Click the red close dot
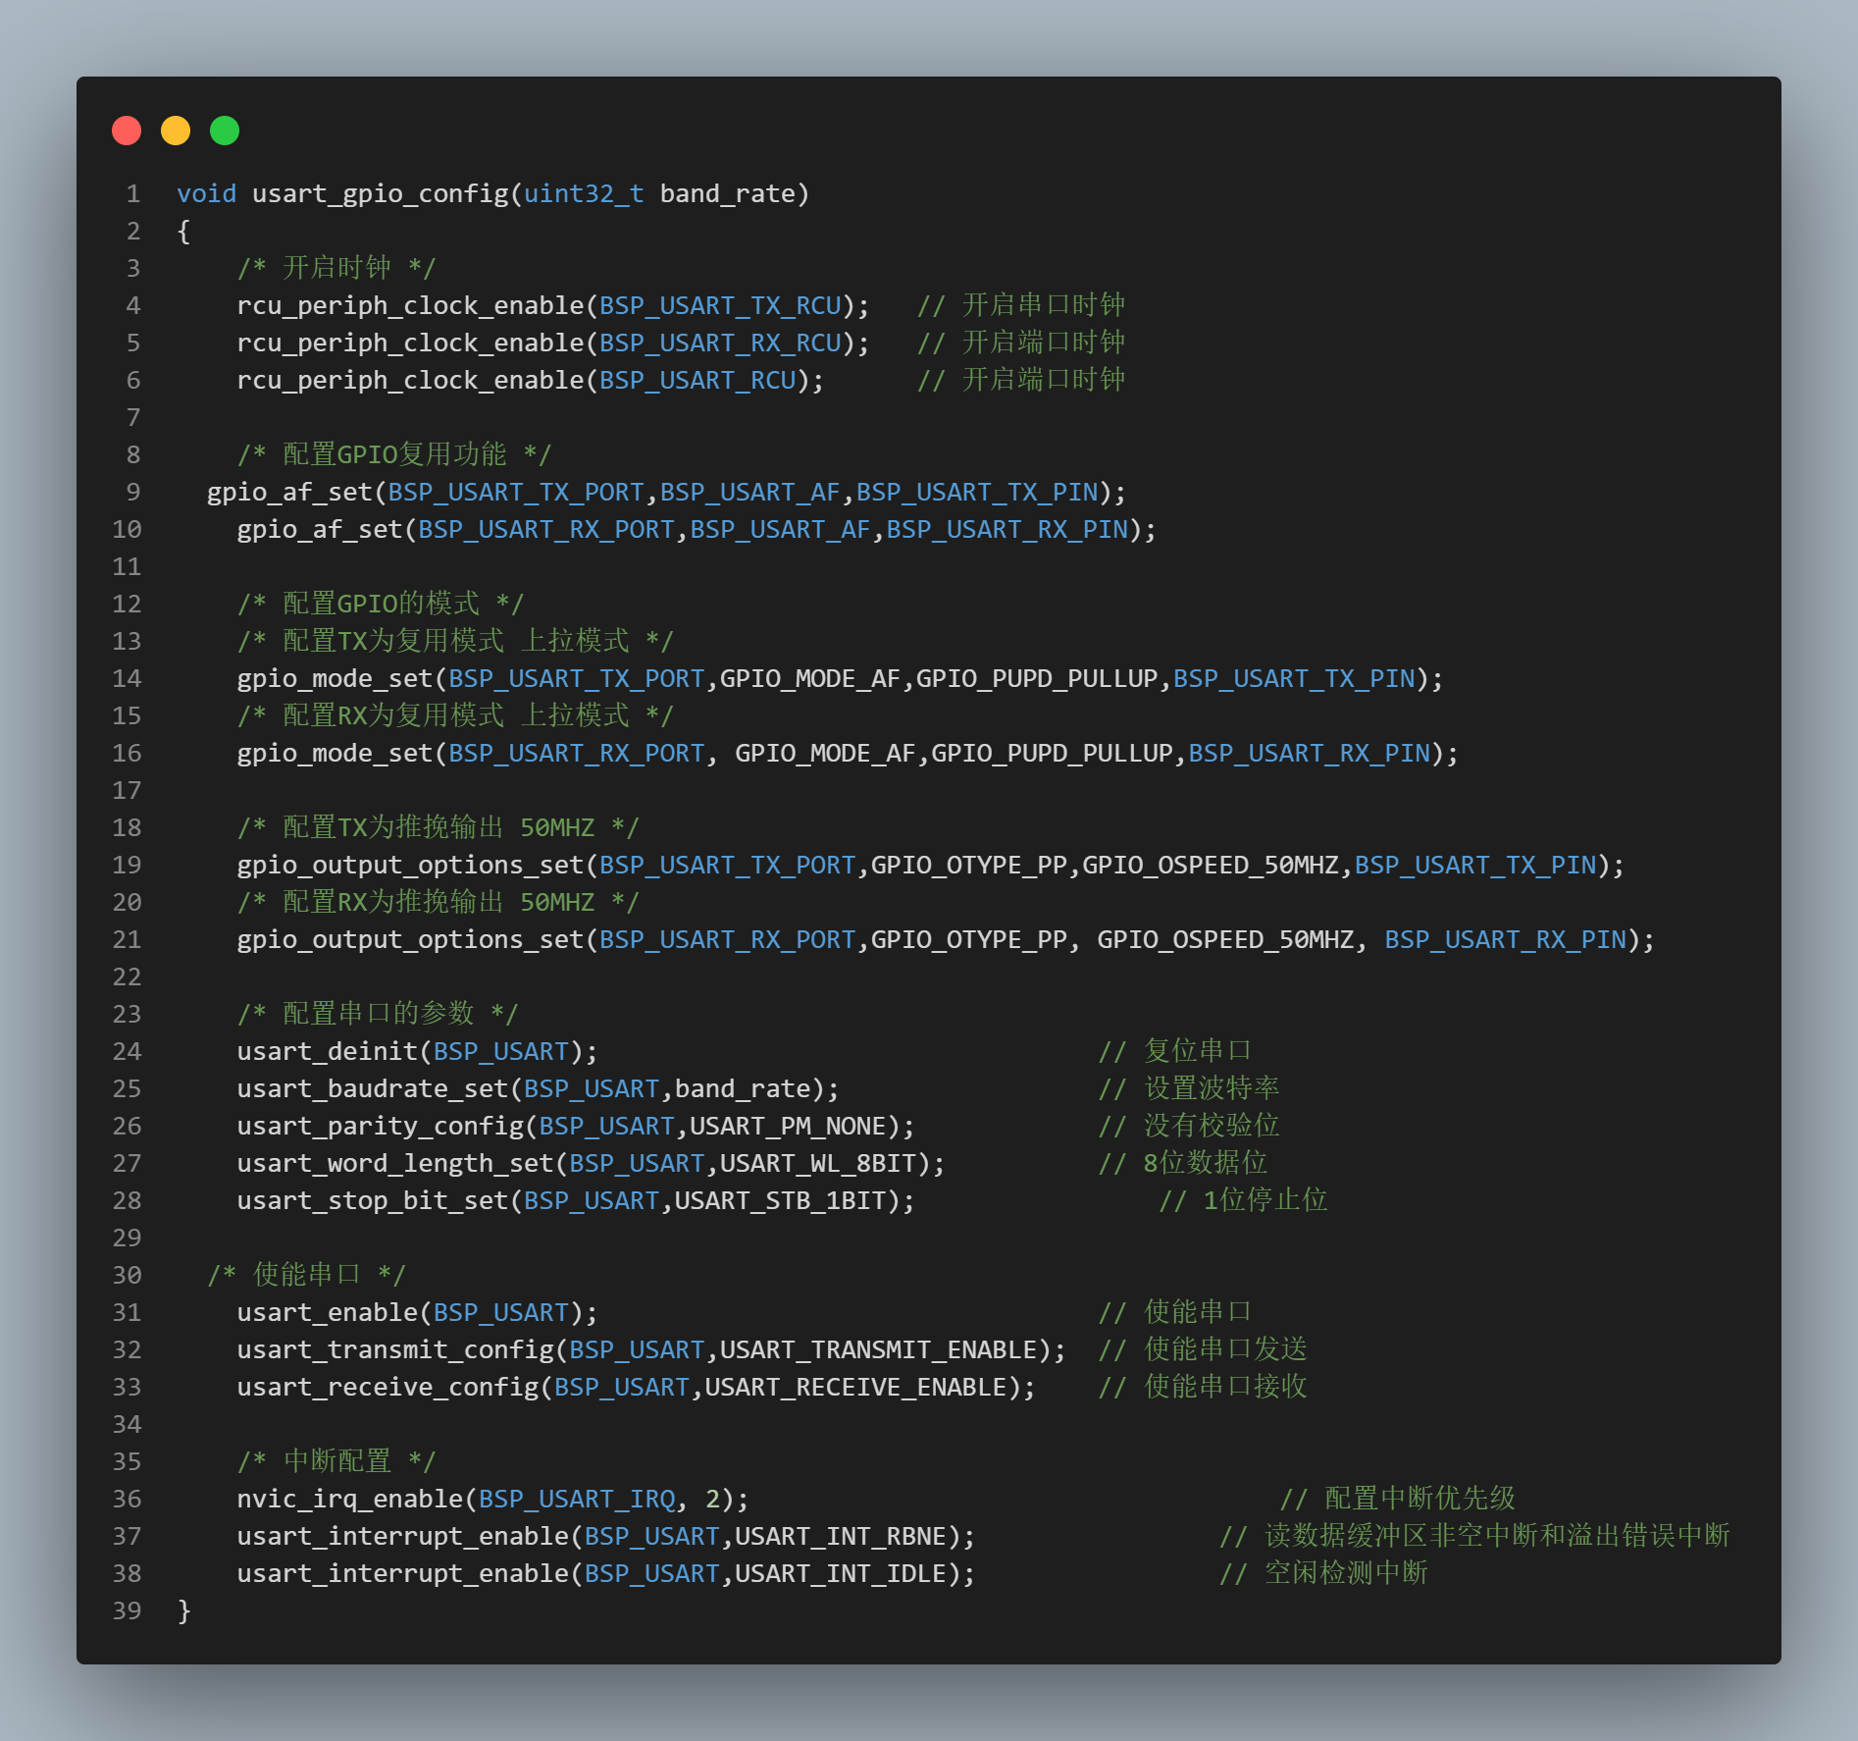The width and height of the screenshot is (1858, 1741). (127, 131)
